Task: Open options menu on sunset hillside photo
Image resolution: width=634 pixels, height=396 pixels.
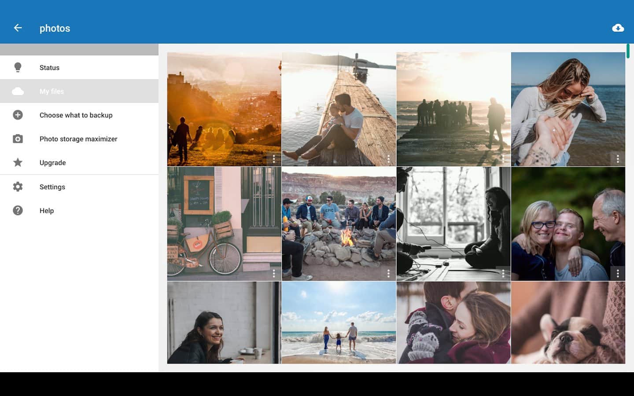Action: [x=273, y=158]
